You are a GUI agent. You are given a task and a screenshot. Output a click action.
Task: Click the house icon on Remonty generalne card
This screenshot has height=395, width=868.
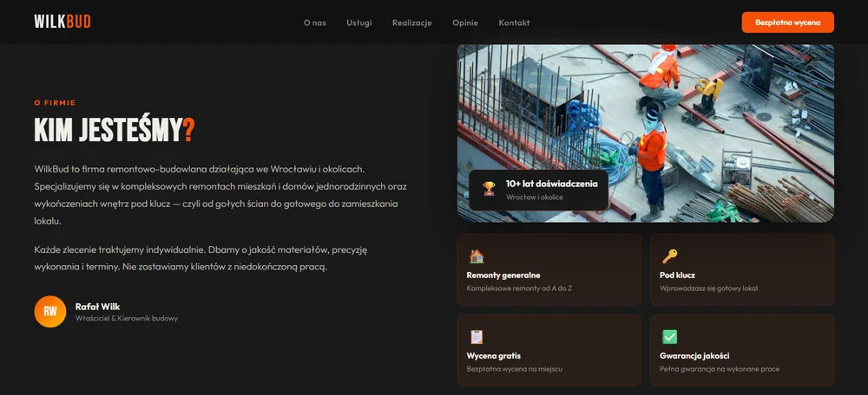(476, 256)
